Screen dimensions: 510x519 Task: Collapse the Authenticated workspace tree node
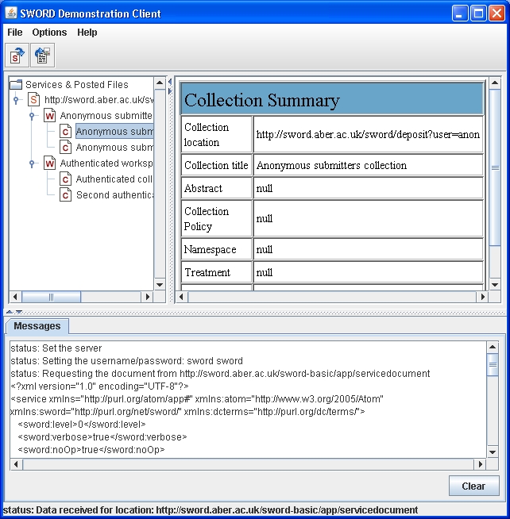(32, 163)
